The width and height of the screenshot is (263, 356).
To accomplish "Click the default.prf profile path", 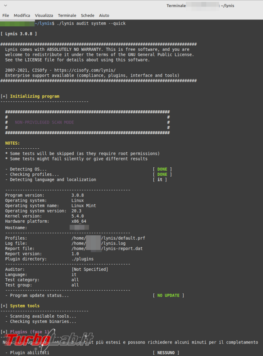I will (x=108, y=238).
